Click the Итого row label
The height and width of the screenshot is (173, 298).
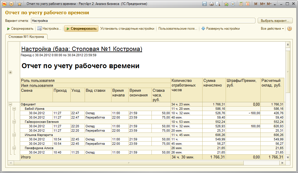coord(26,157)
